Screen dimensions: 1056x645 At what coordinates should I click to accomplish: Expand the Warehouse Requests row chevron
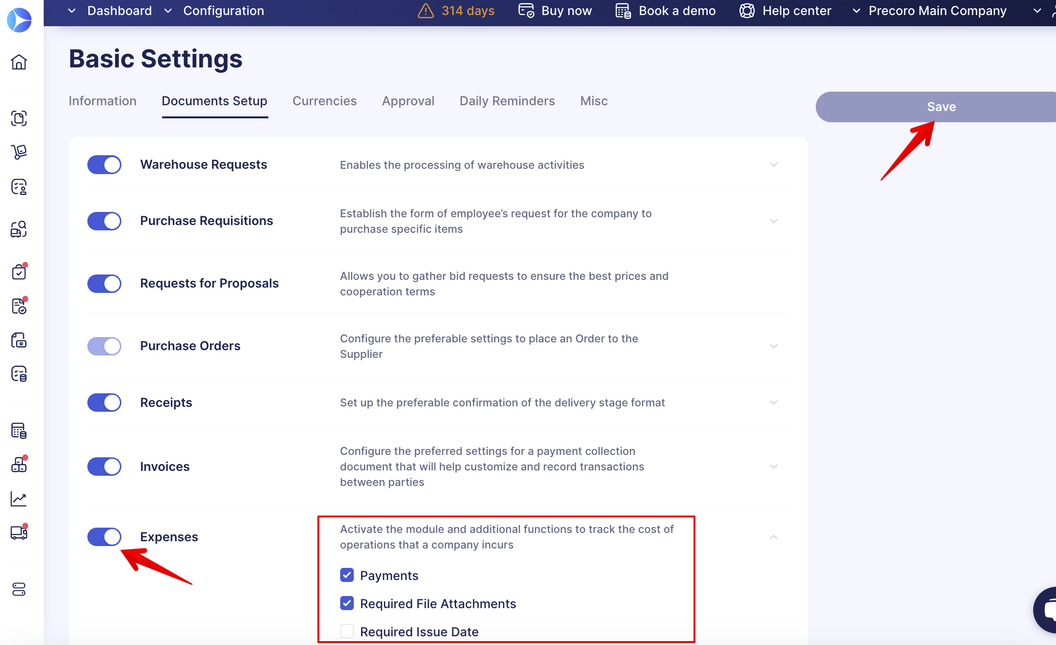pos(774,164)
